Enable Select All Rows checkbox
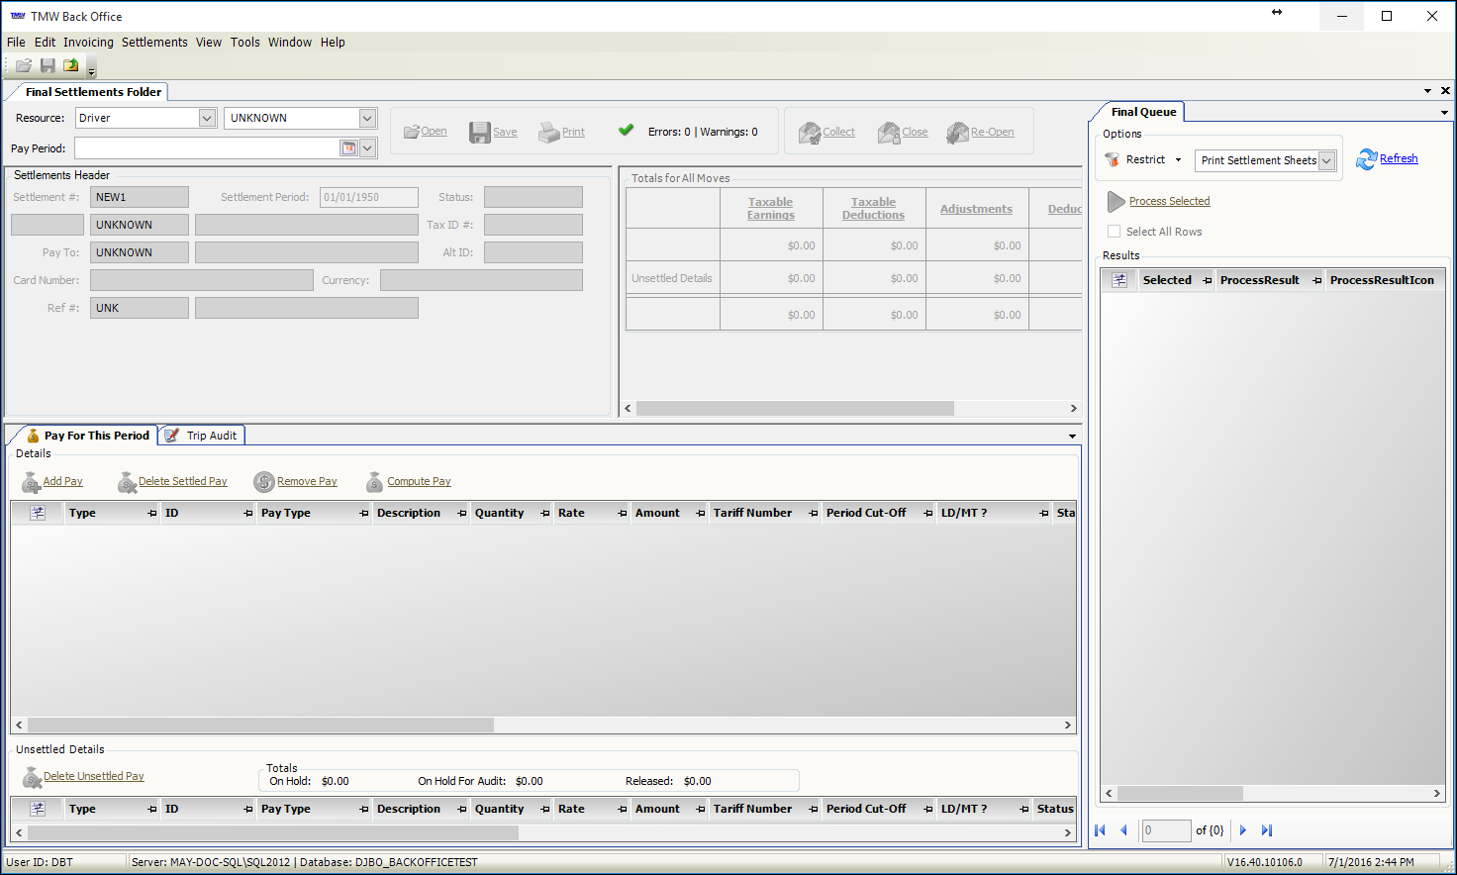Viewport: 1457px width, 875px height. pyautogui.click(x=1115, y=232)
